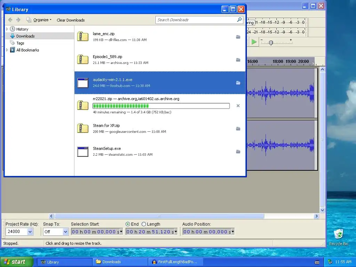Click Audacity horizontal scrollbar left arrow
This screenshot has width=356, height=267.
tap(51, 216)
